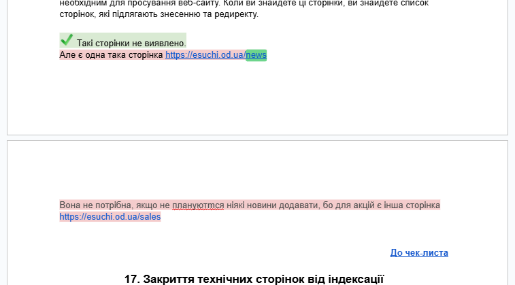Follow the 'До чек-листа' link
Image resolution: width=515 pixels, height=285 pixels.
[x=419, y=253]
